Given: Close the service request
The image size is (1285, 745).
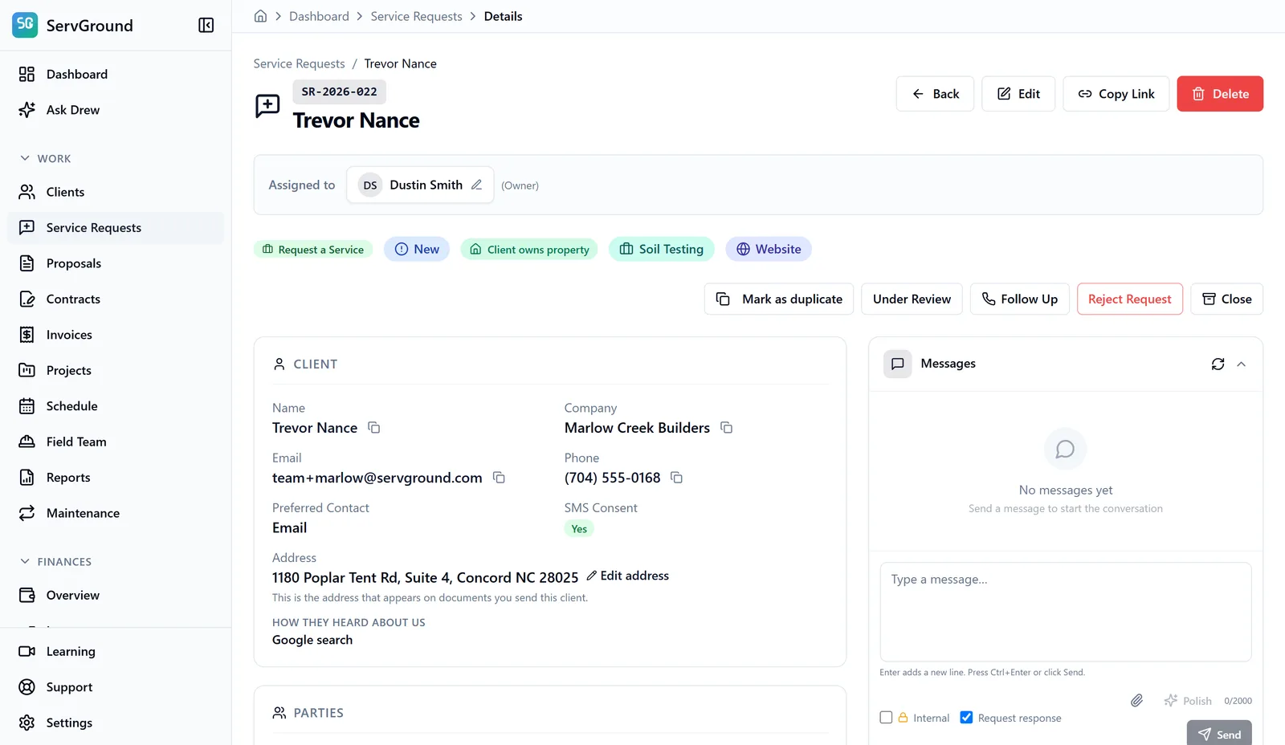Looking at the screenshot, I should 1227,299.
